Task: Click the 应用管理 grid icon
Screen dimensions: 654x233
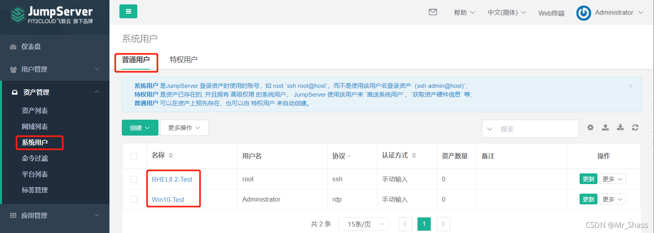Action: click(x=13, y=216)
